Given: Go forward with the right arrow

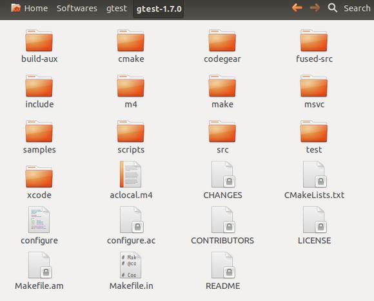Looking at the screenshot, I should [315, 8].
